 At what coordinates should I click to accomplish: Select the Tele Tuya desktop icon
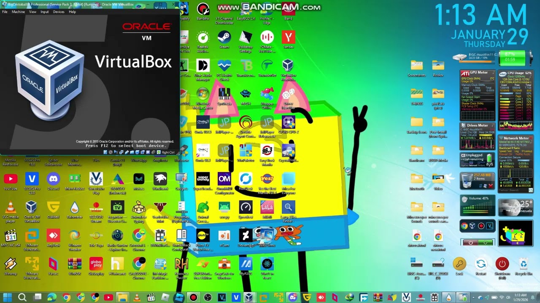click(96, 238)
